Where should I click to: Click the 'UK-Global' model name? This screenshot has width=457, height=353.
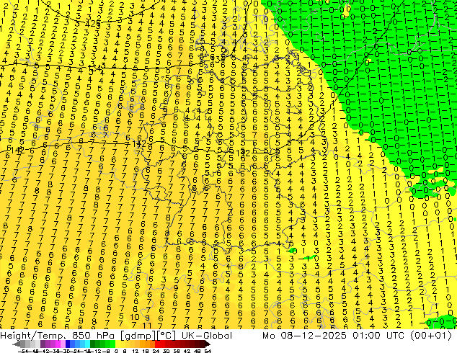207,336
